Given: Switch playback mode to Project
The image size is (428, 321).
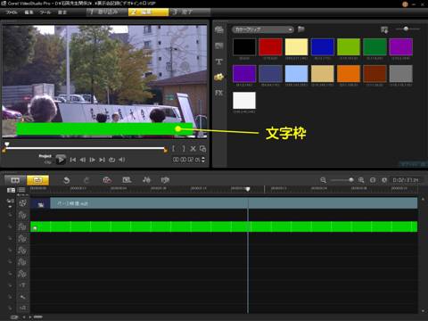Looking at the screenshot, I should point(45,156).
